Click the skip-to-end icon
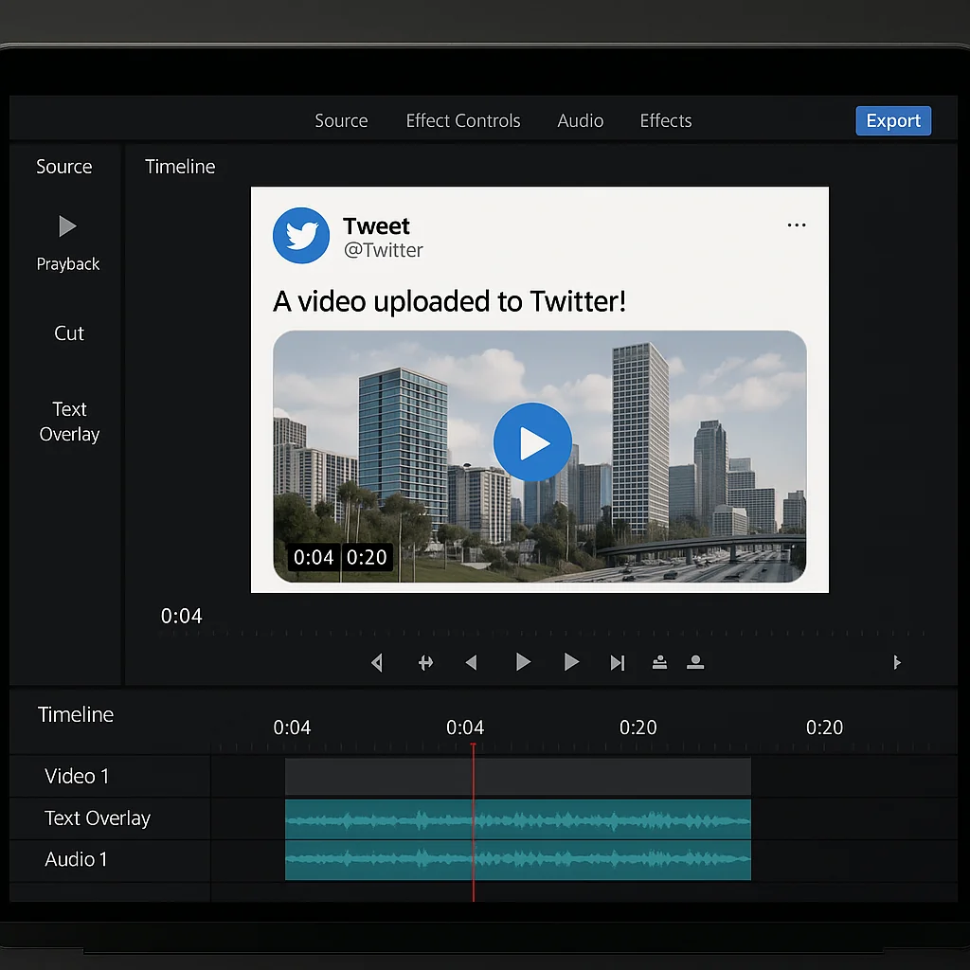 tap(618, 662)
